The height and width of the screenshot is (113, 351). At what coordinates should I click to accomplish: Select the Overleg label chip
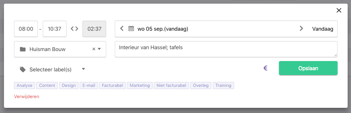[x=201, y=85]
